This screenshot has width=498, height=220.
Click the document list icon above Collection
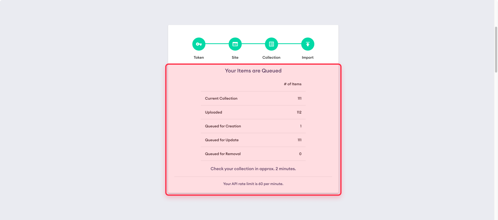[271, 44]
